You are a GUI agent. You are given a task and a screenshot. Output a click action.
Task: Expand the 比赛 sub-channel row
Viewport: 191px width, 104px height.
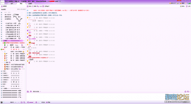1,86
